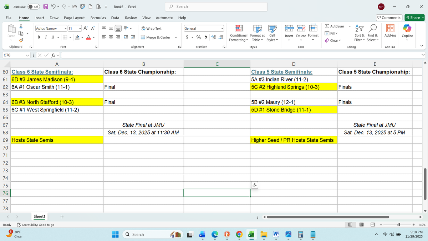Screen dimensions: 428x241
Task: Switch to Normal view in the status bar
Action: (351, 225)
